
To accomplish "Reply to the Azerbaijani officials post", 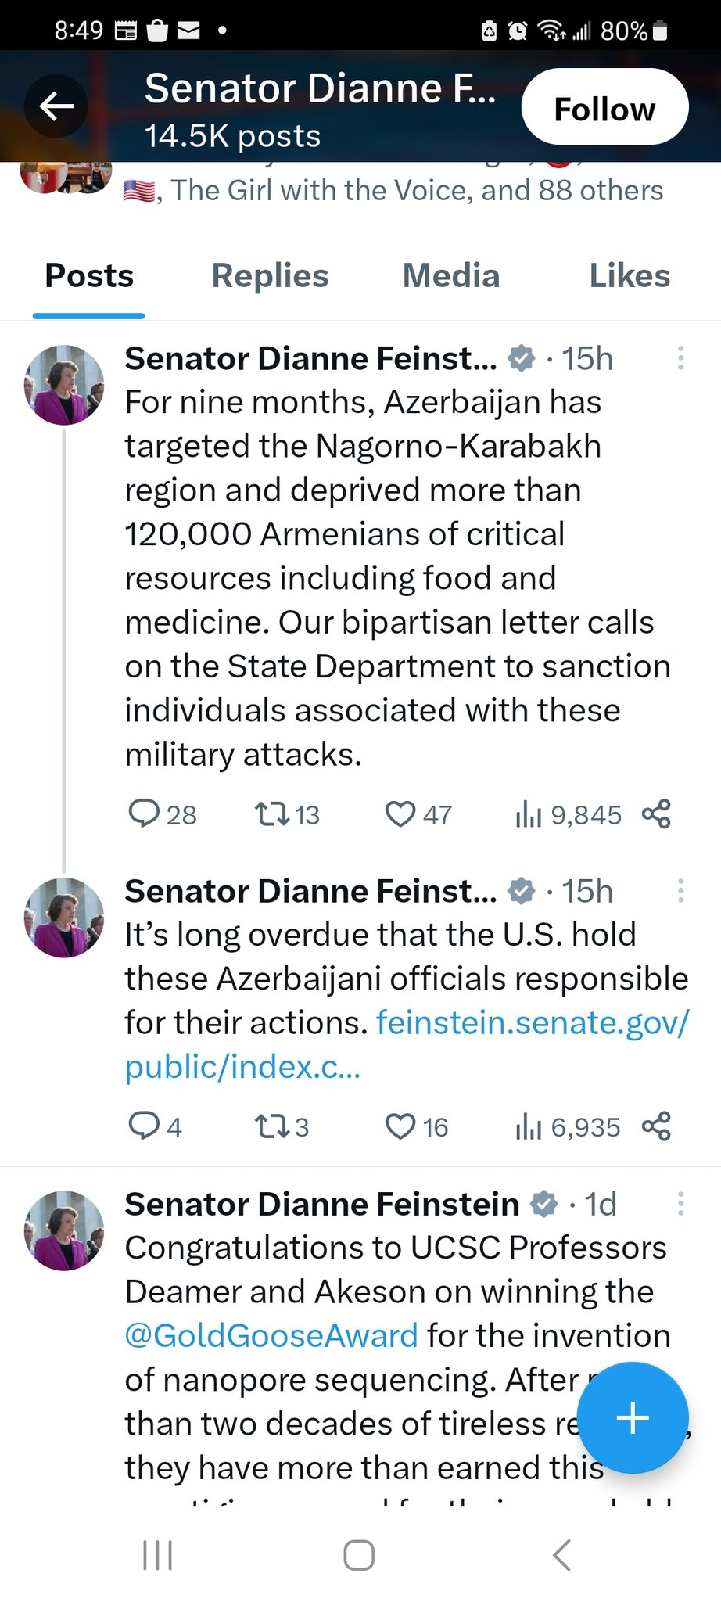I will (144, 1126).
